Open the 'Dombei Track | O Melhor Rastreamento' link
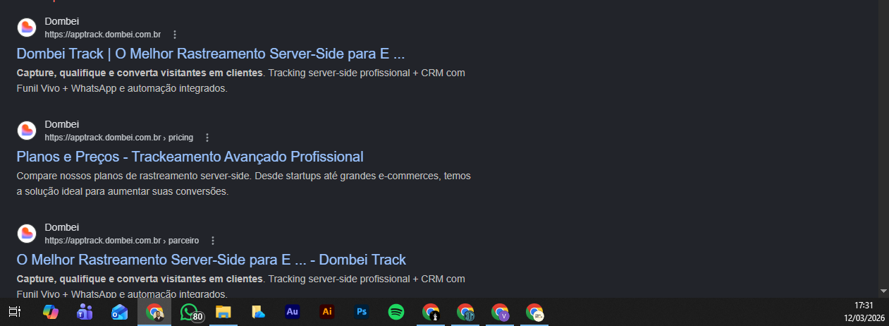Image resolution: width=889 pixels, height=326 pixels. pos(210,54)
